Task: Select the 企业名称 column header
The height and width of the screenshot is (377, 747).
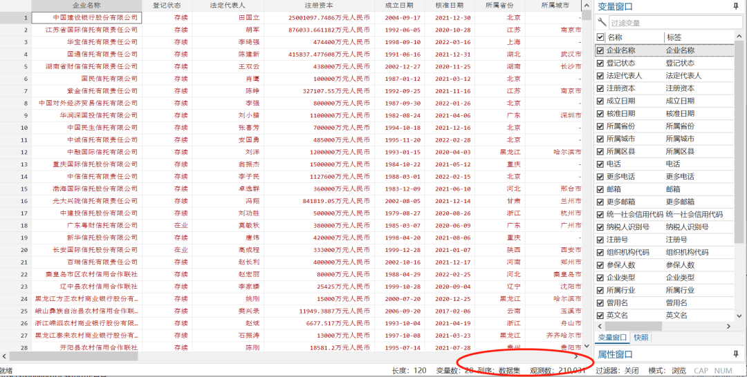Action: 86,6
